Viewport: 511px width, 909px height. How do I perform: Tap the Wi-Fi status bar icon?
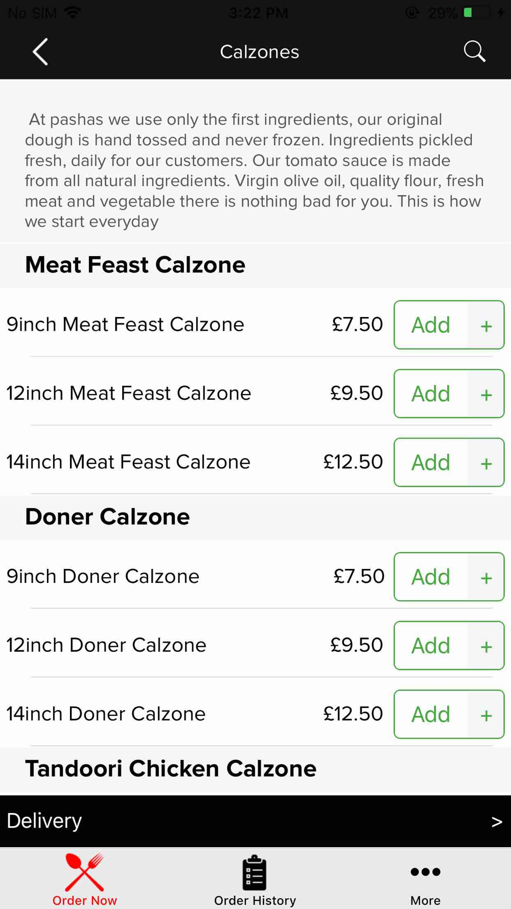[x=73, y=13]
